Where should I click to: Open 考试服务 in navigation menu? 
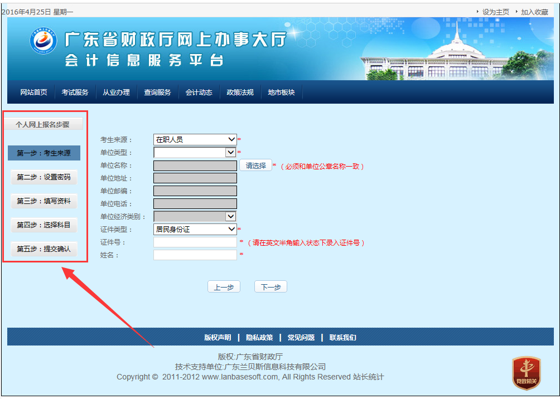[x=75, y=93]
